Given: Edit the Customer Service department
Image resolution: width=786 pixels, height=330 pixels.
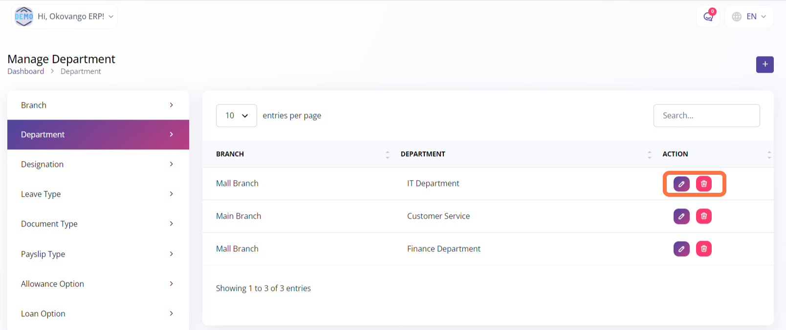Looking at the screenshot, I should tap(681, 216).
